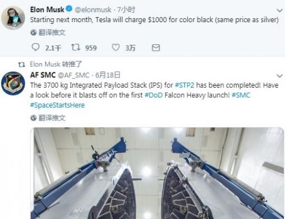Expand the options chevron on Elon's tweet
The width and height of the screenshot is (285, 219).
pyautogui.click(x=279, y=11)
